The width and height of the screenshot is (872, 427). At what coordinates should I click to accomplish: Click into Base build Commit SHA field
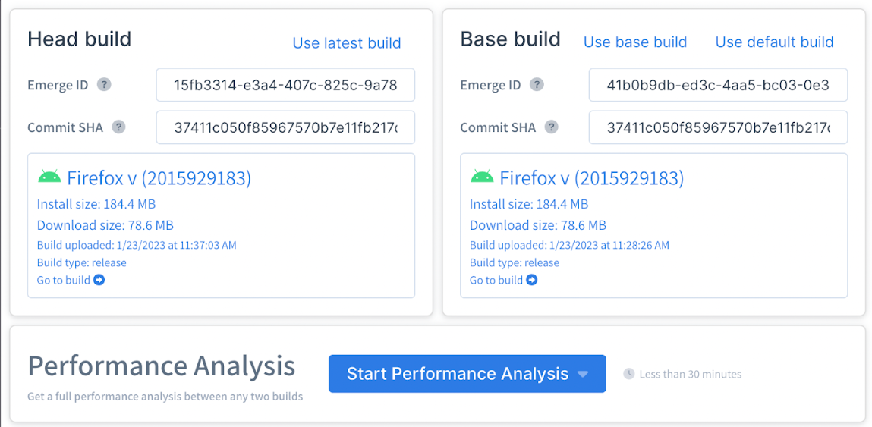[718, 127]
